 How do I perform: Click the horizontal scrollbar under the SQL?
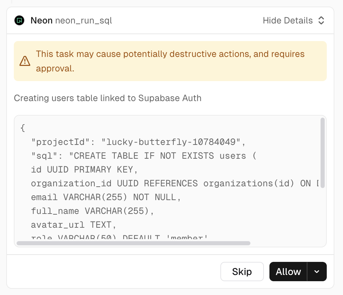point(133,243)
